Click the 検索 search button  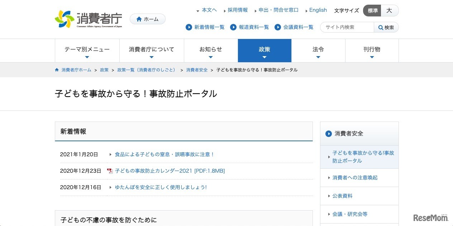pyautogui.click(x=386, y=28)
